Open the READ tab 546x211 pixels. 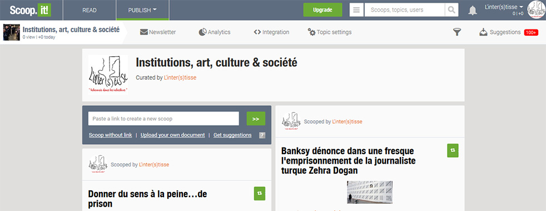pyautogui.click(x=90, y=10)
